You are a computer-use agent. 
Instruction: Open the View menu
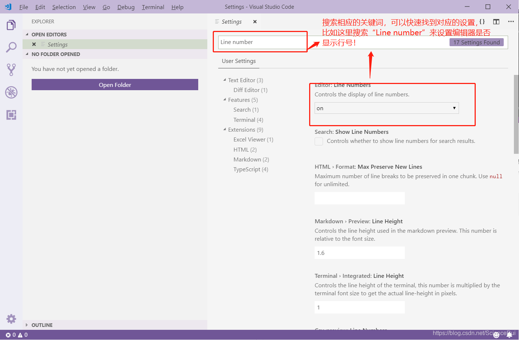click(89, 7)
